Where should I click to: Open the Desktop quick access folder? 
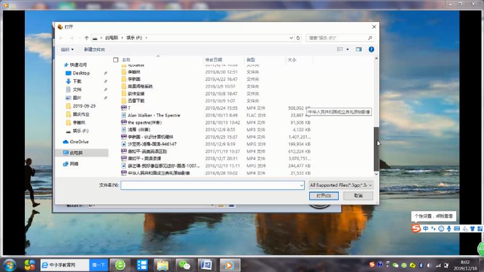tap(81, 73)
